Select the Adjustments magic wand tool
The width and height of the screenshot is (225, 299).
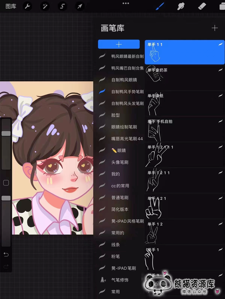point(45,6)
